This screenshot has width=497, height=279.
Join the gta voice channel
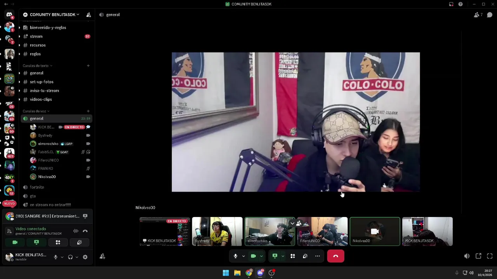click(x=56, y=196)
